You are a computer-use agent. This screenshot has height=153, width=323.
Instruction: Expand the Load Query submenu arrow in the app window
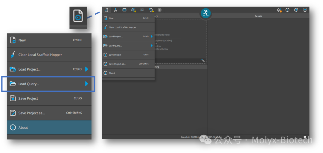152,45
